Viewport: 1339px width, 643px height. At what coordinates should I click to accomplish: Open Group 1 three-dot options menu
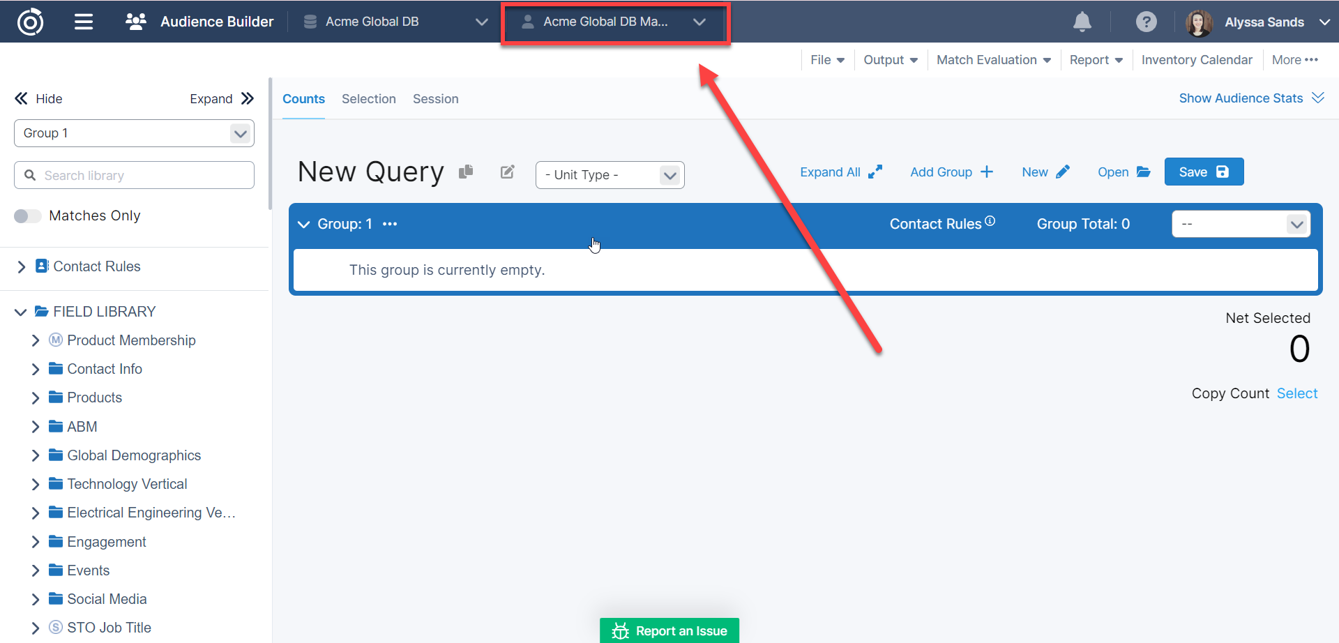[390, 224]
